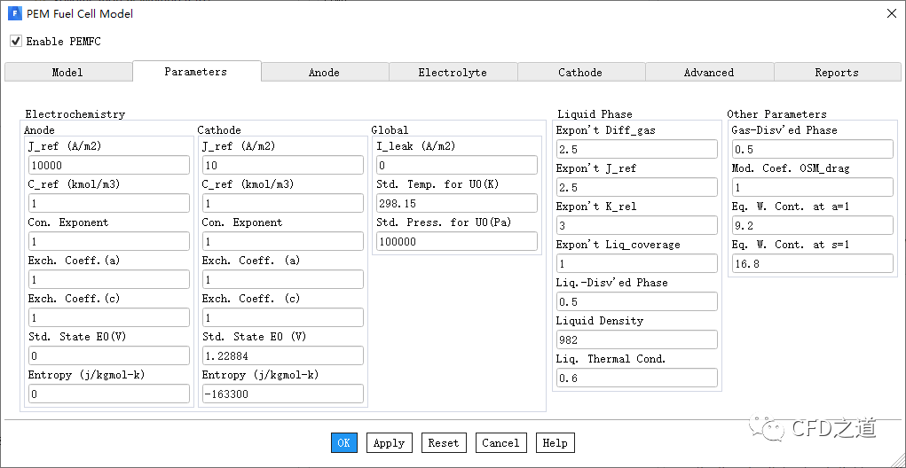906x468 pixels.
Task: Select the I_leak input field
Action: tap(456, 165)
